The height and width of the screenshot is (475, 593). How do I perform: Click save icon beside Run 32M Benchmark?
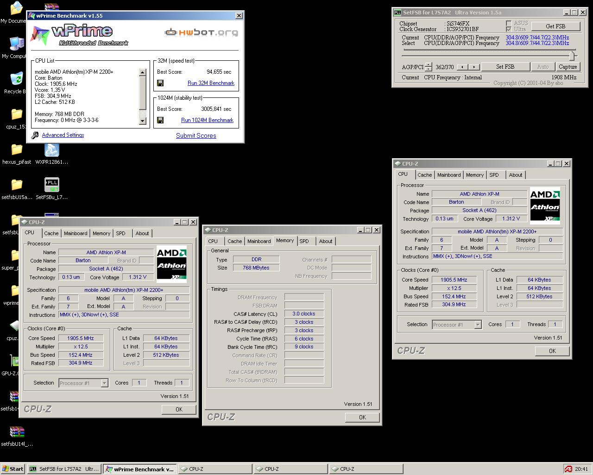point(160,83)
